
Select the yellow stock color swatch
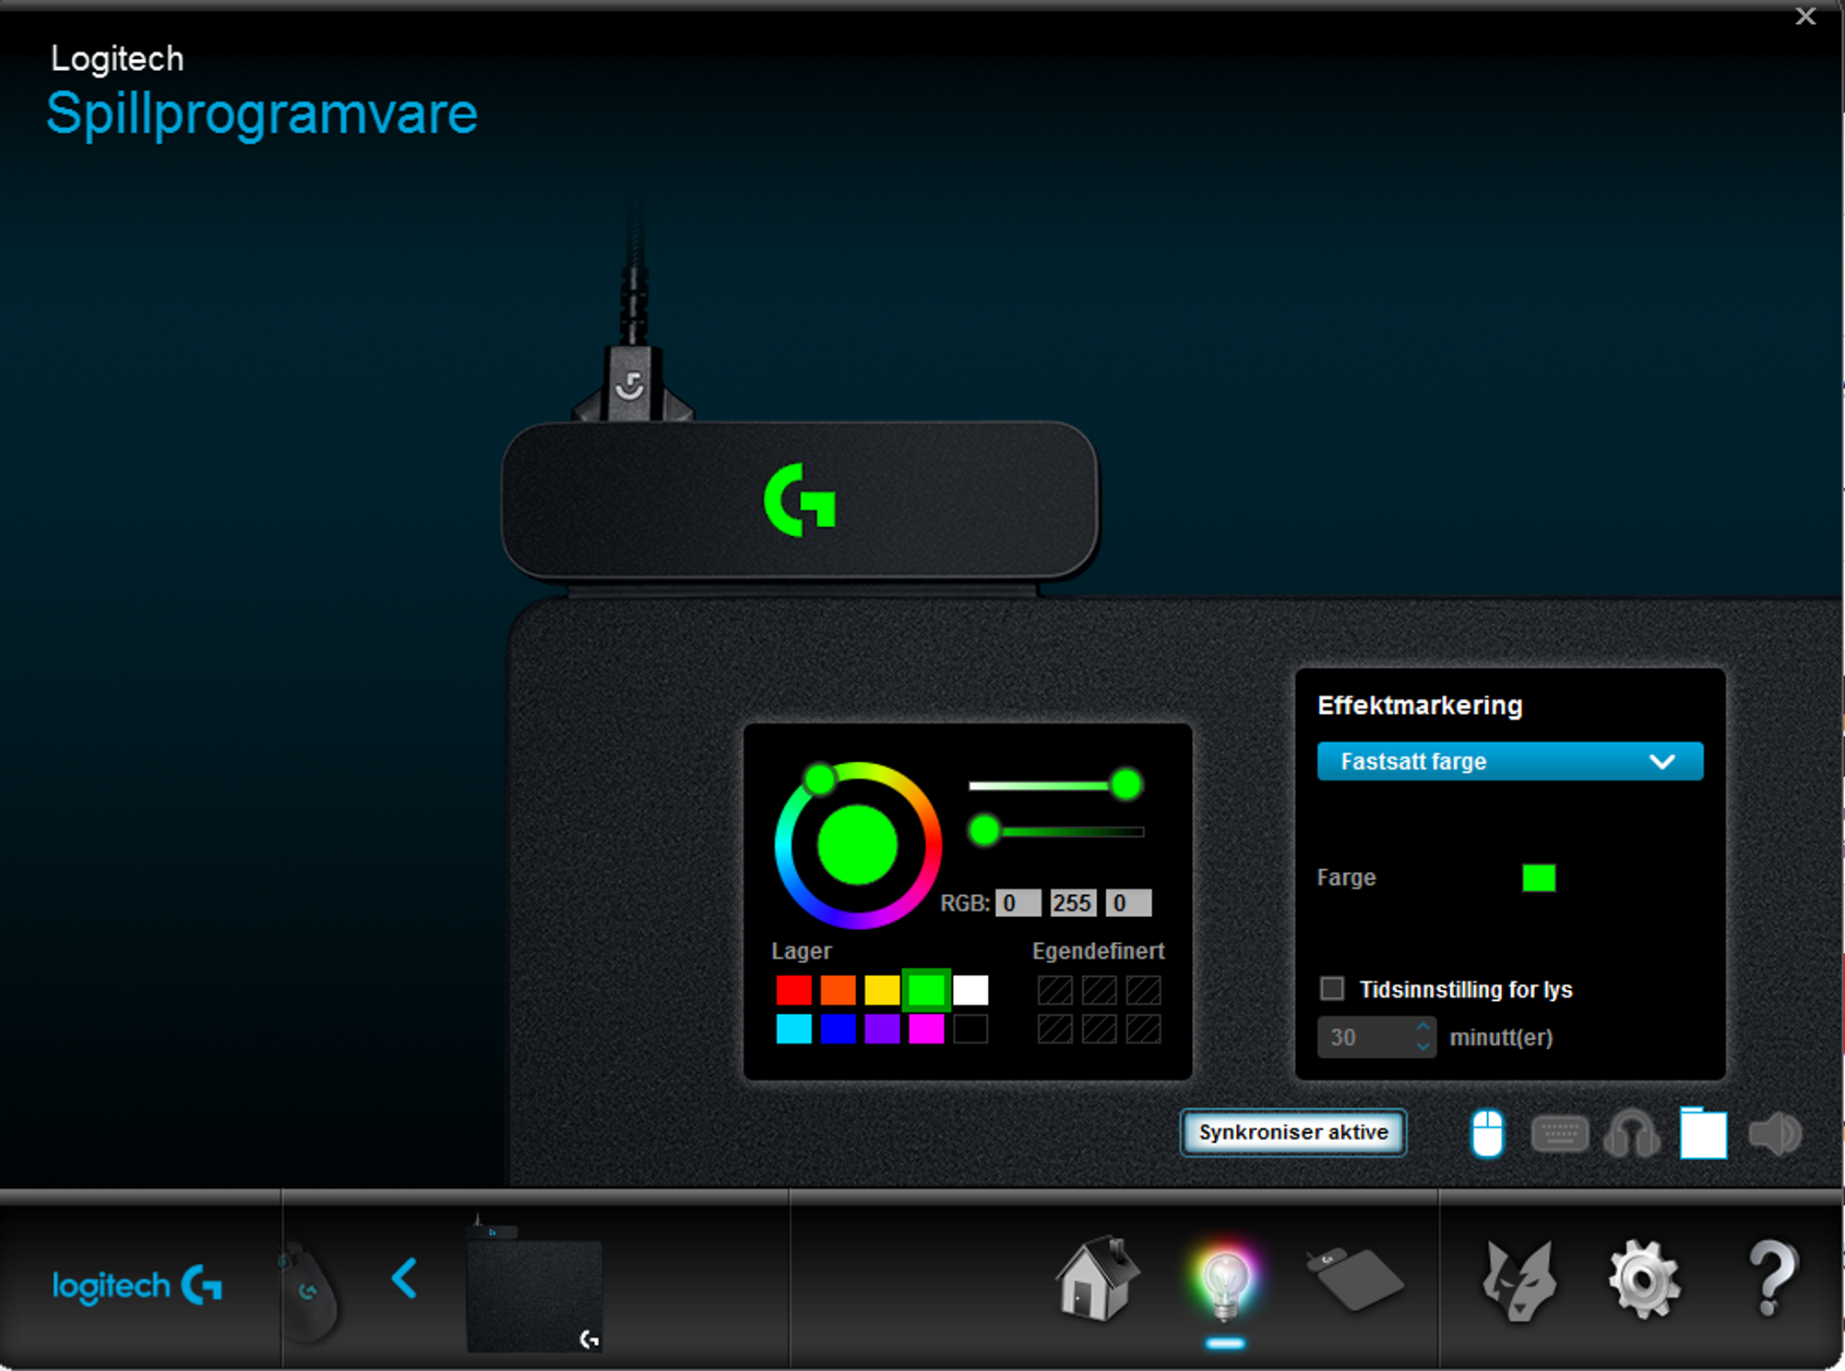click(x=882, y=990)
